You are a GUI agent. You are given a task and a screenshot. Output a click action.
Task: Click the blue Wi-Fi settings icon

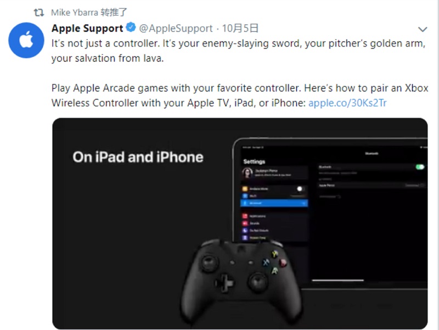tap(245, 196)
